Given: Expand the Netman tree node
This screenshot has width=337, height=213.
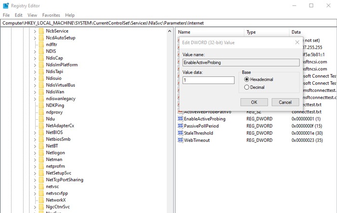Looking at the screenshot, I should [35, 160].
